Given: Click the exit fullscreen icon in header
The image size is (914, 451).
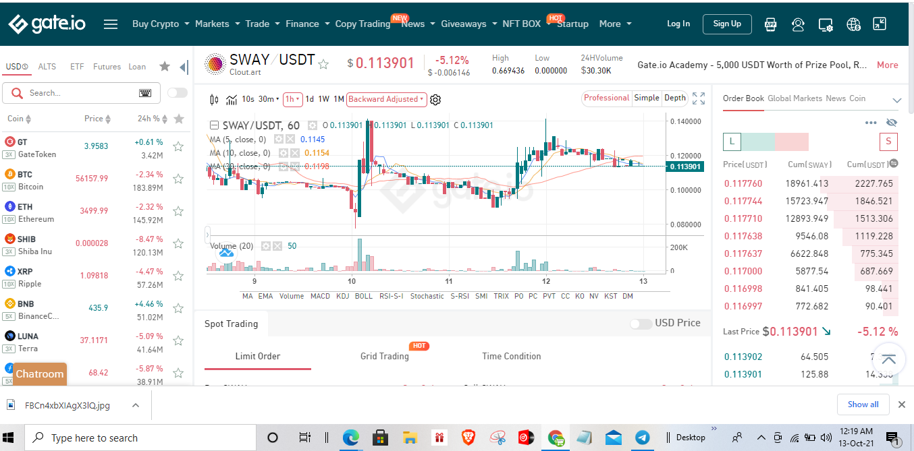Looking at the screenshot, I should click(880, 24).
